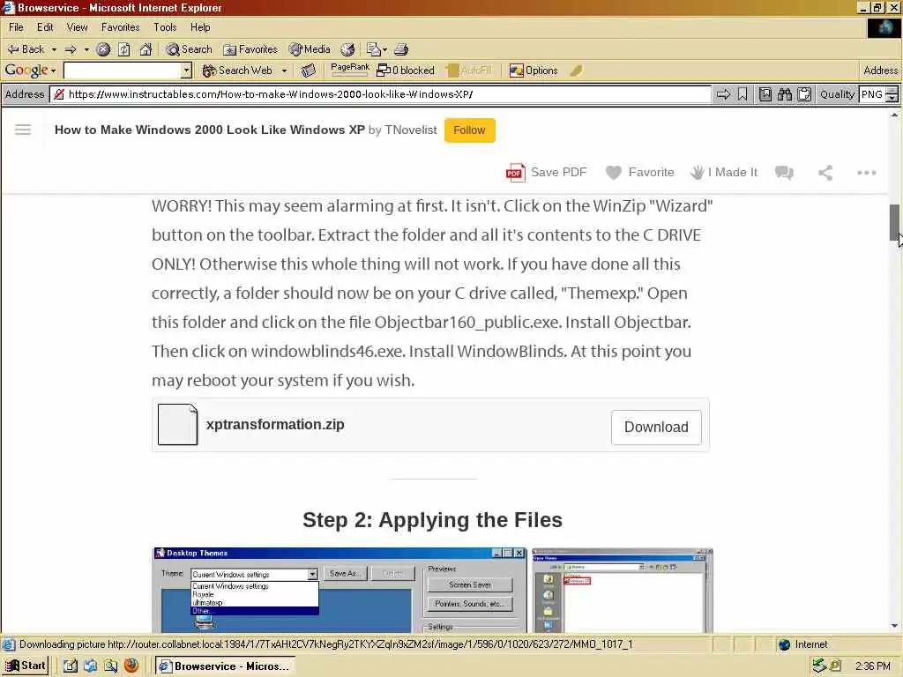Click the Go arrow next to address bar
Screen dimensions: 903x677
723,94
